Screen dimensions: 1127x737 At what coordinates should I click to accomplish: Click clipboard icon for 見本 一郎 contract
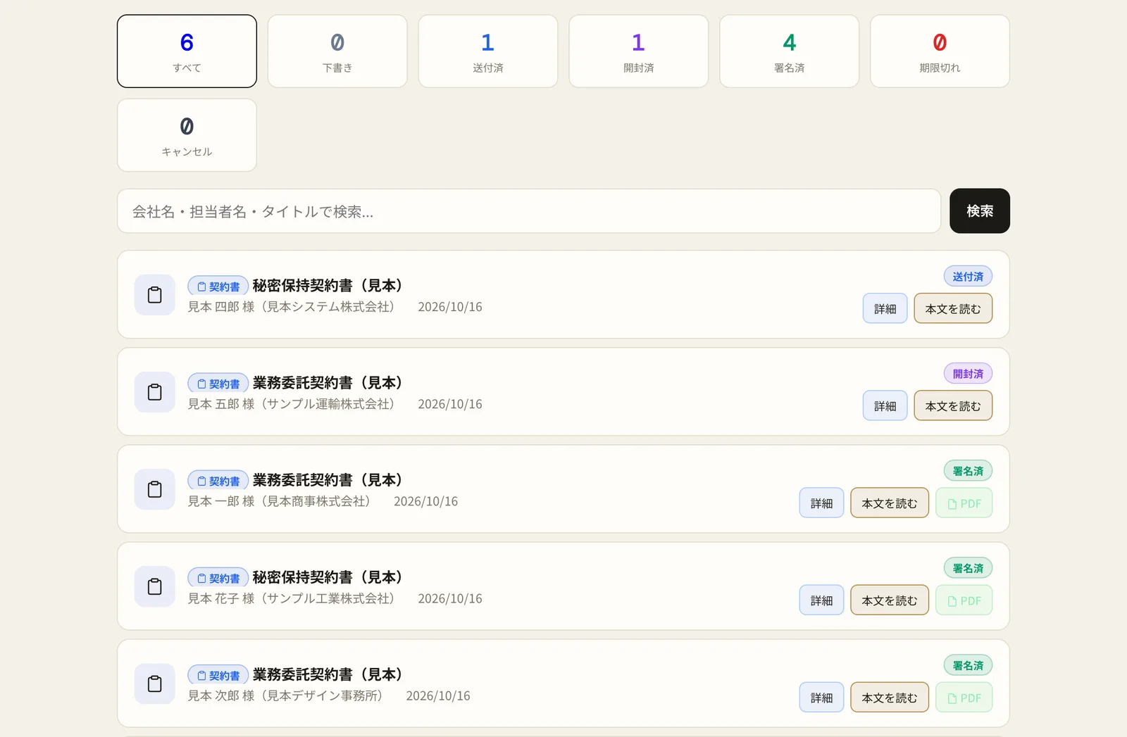coord(155,489)
